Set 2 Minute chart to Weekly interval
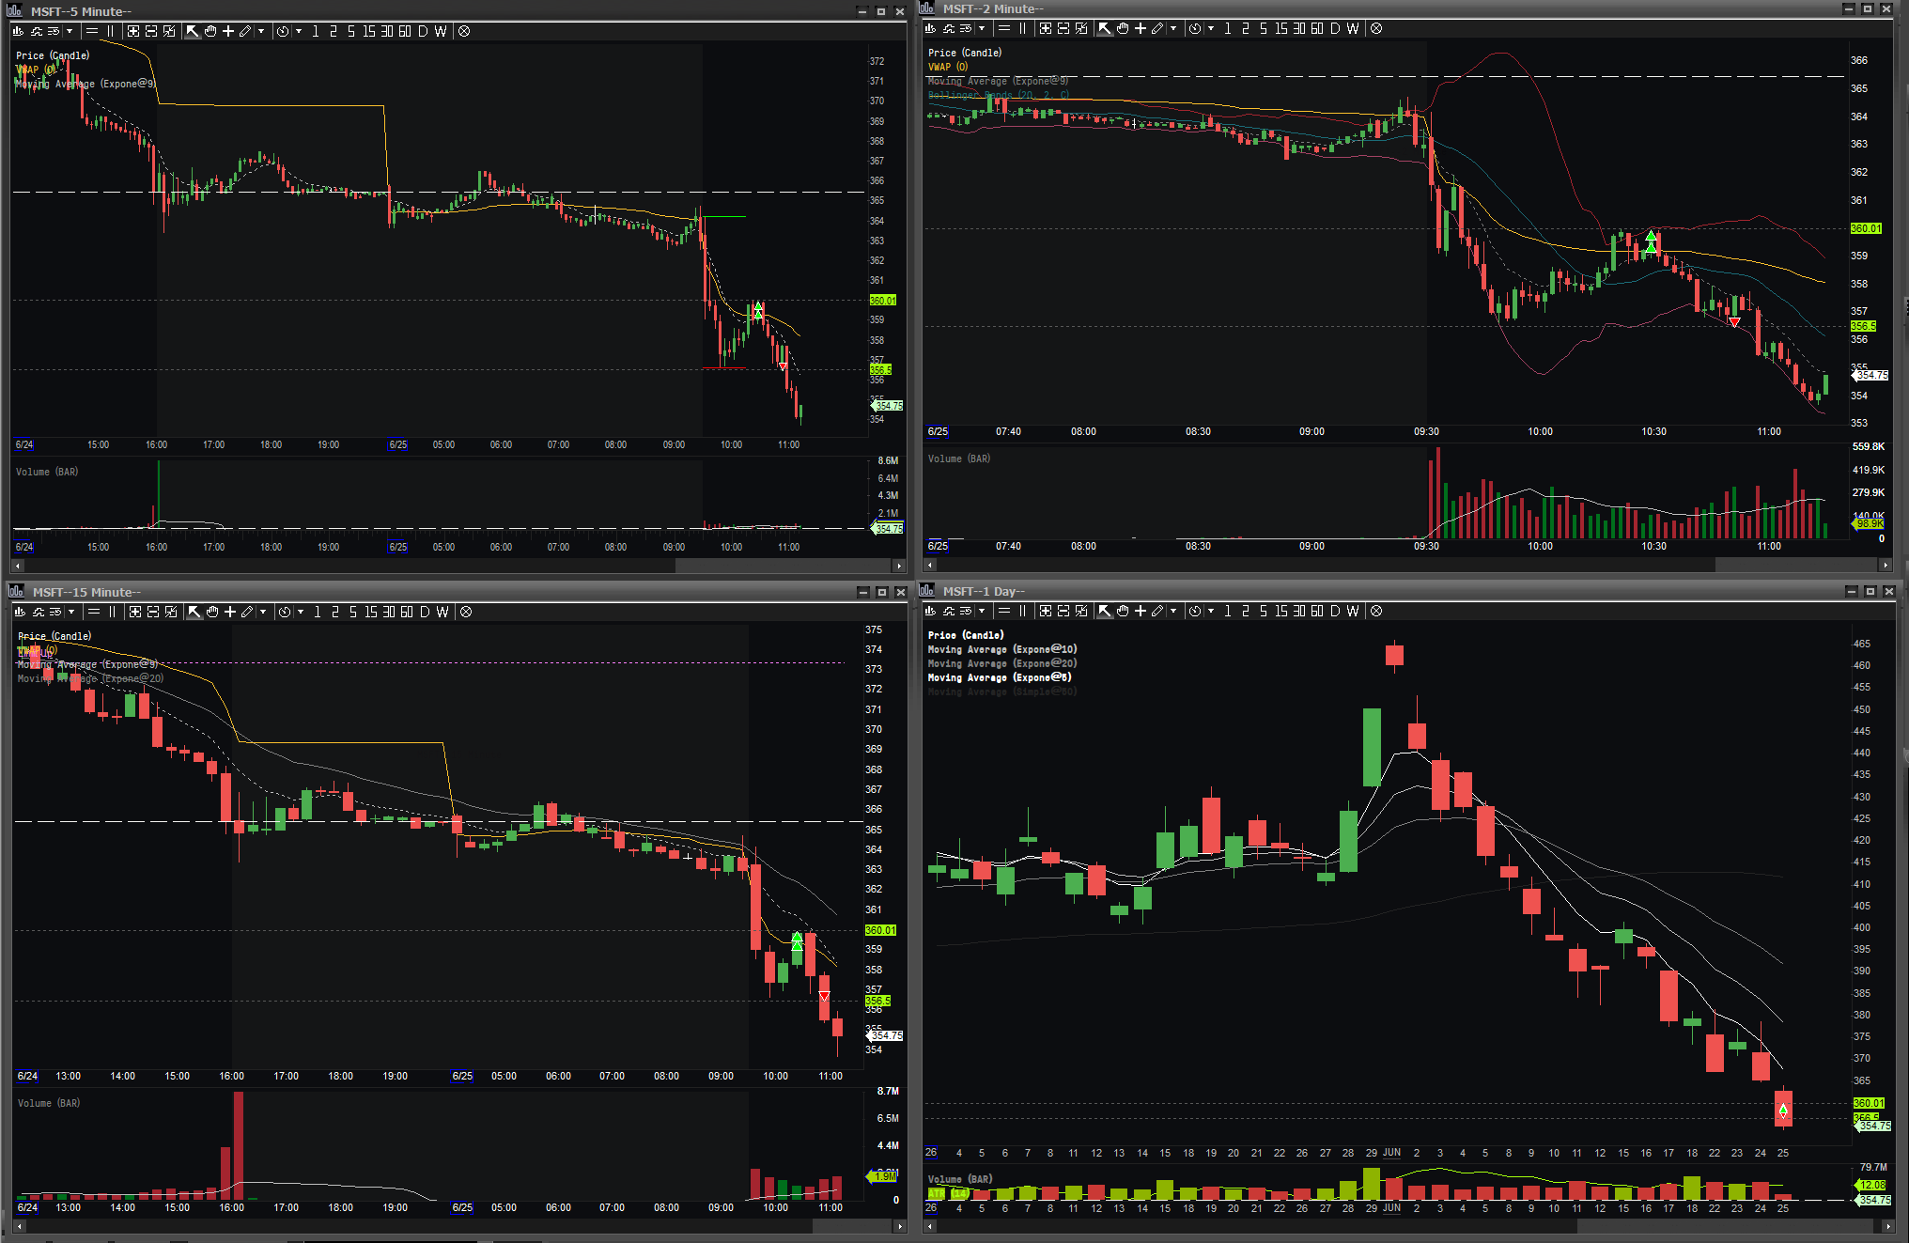Viewport: 1909px width, 1243px height. coord(1353,28)
